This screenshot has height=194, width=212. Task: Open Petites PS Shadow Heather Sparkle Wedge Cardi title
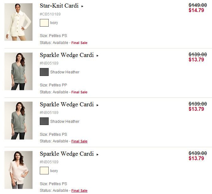click(67, 104)
